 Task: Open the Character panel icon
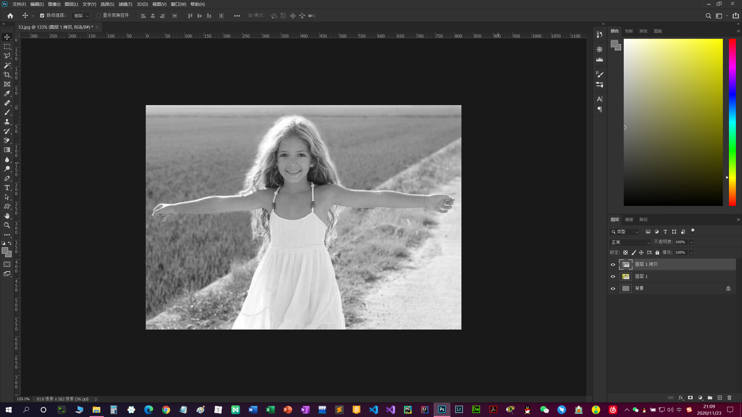point(599,99)
